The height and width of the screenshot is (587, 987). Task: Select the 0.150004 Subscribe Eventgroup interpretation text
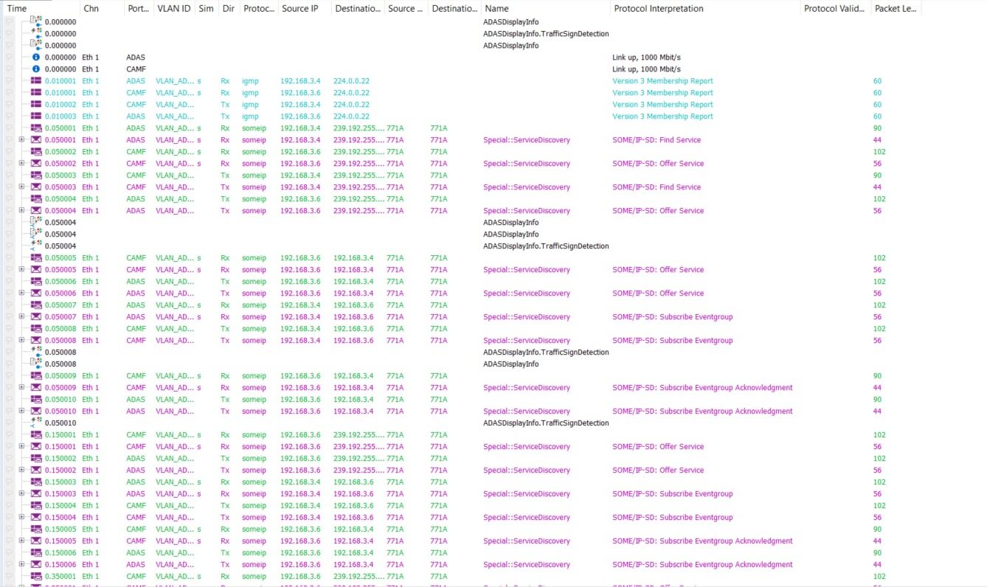coord(672,518)
